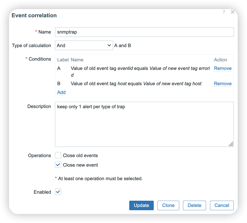Uncheck the Close new event checkbox
Screen dimensions: 247x223
pyautogui.click(x=58, y=165)
